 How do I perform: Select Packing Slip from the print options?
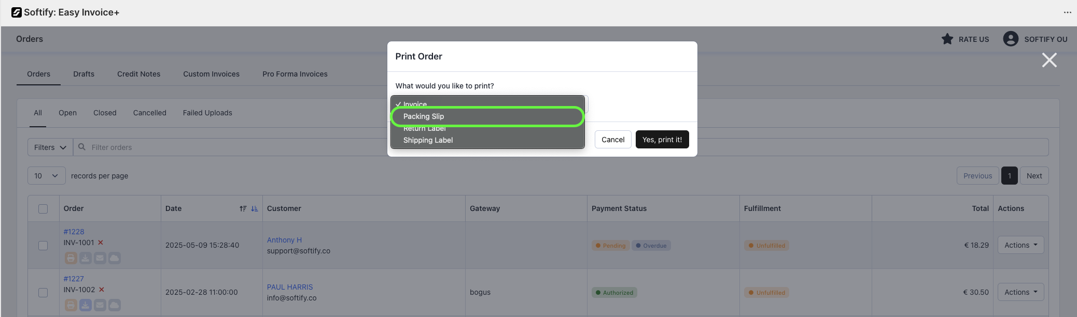[x=424, y=116]
